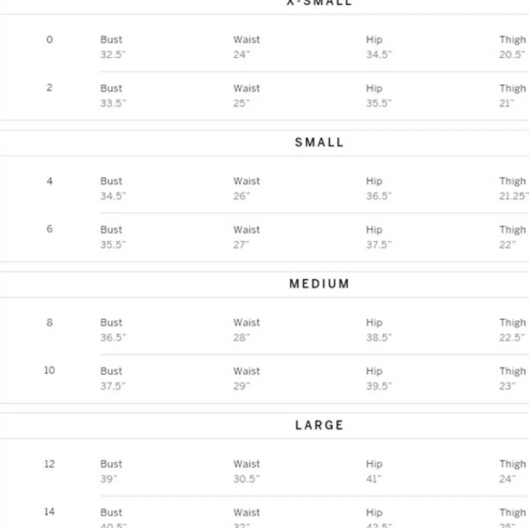
Task: Click the size 0 row label
Action: [49, 39]
